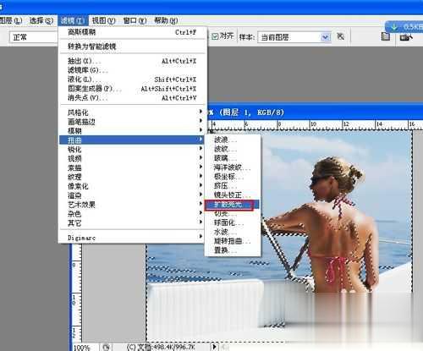Viewport: 423px width, 351px height.
Task: Open the status bar black arrow menu
Action: [214, 347]
